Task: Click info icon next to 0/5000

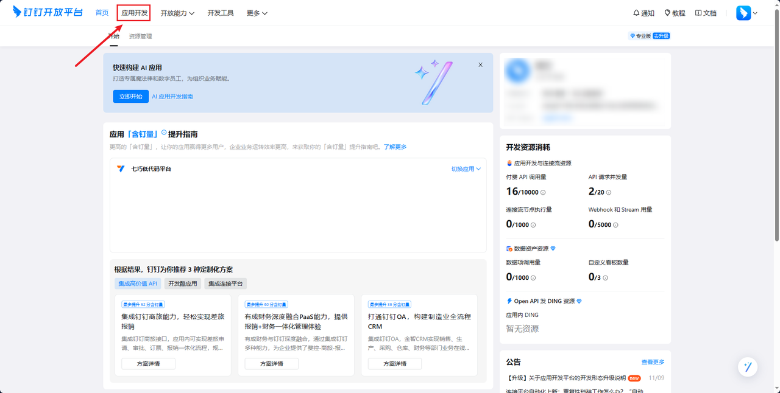Action: point(615,225)
